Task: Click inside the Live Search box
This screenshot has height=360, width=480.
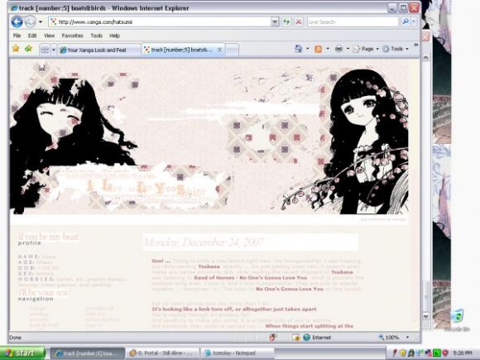Action: tap(353, 22)
